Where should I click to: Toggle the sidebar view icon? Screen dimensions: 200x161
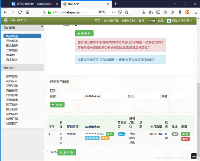158,12
